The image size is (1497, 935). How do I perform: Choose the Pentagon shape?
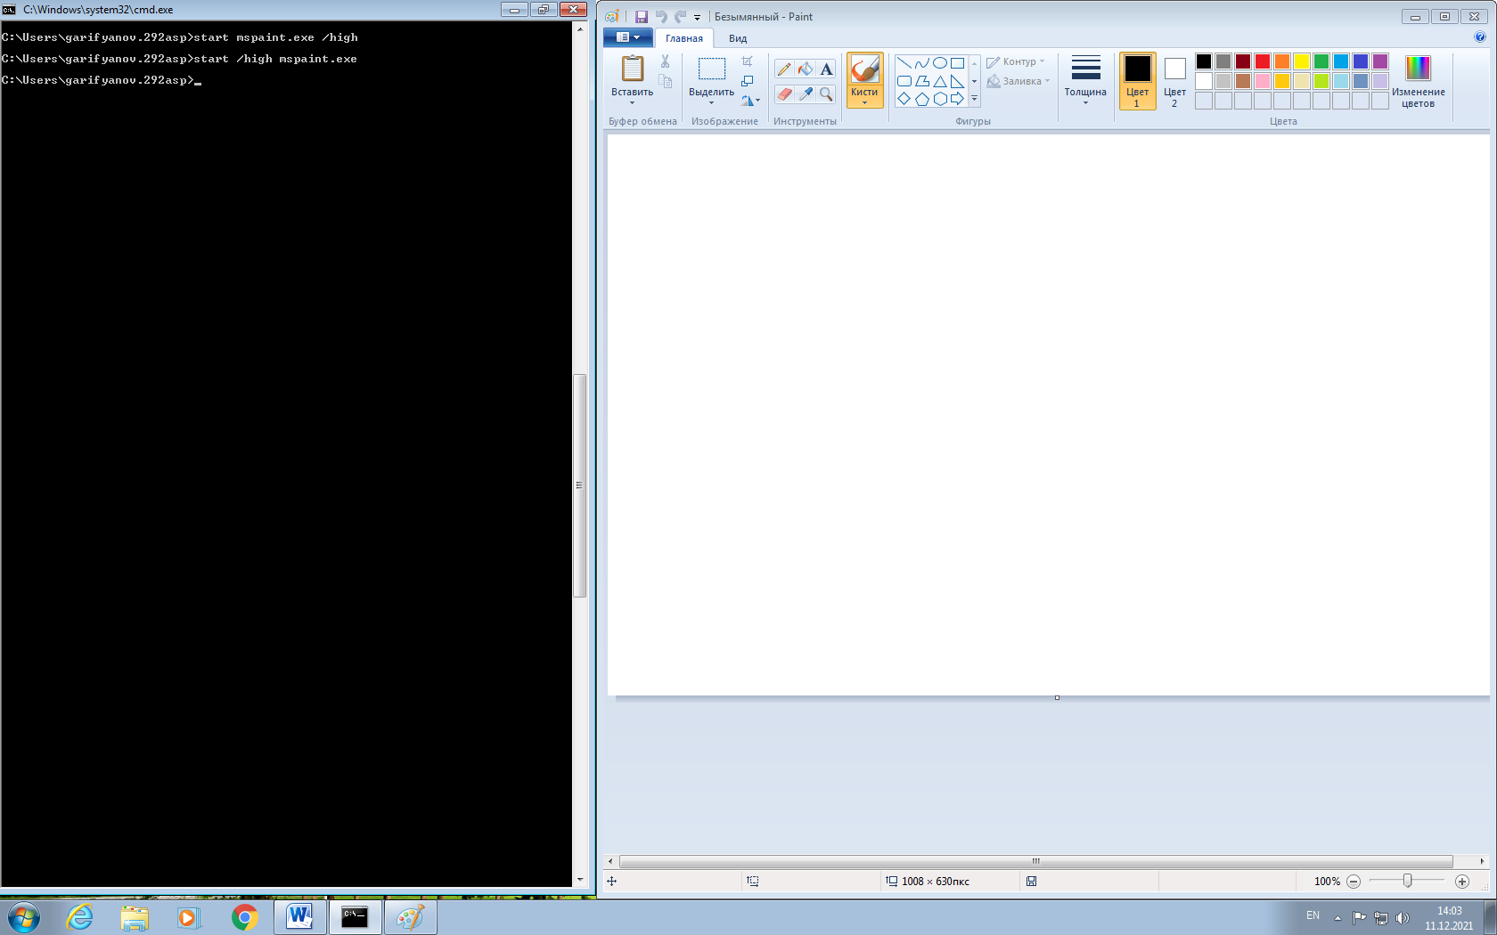click(922, 99)
